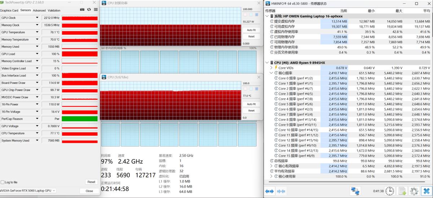Collapse the CPU [#0] AMD Ryzen 9 section
433x198 pixels.
point(267,62)
